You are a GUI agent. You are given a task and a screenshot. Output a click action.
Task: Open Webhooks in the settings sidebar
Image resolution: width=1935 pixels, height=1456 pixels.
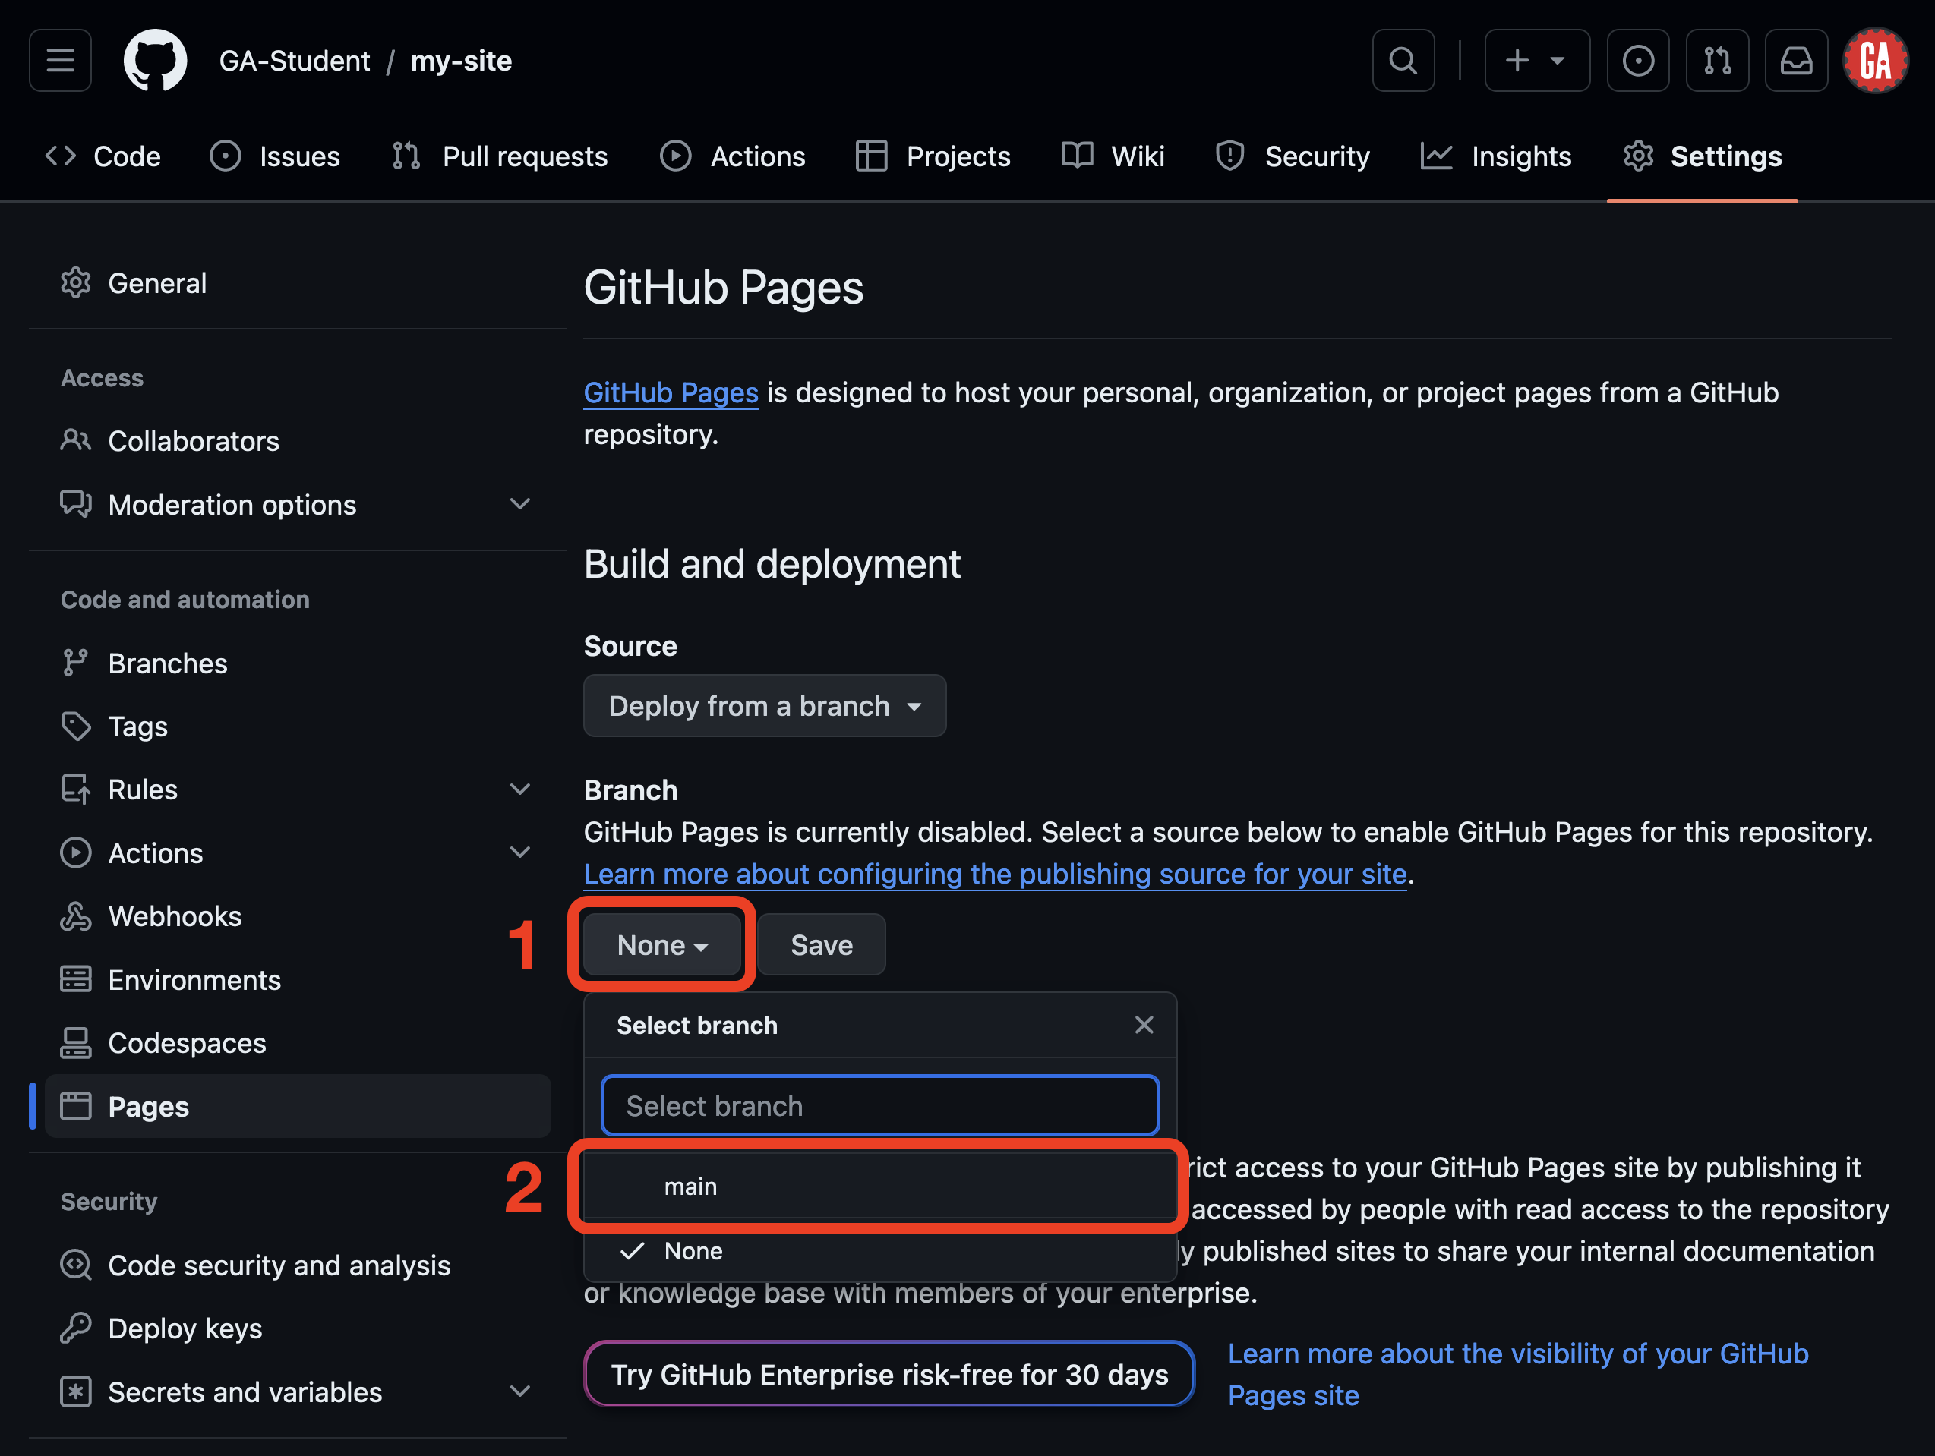pyautogui.click(x=174, y=916)
